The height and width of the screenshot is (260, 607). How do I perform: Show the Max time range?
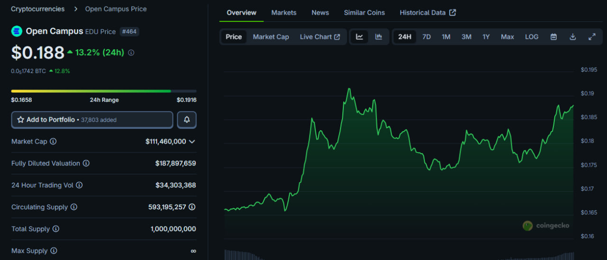[x=507, y=37]
